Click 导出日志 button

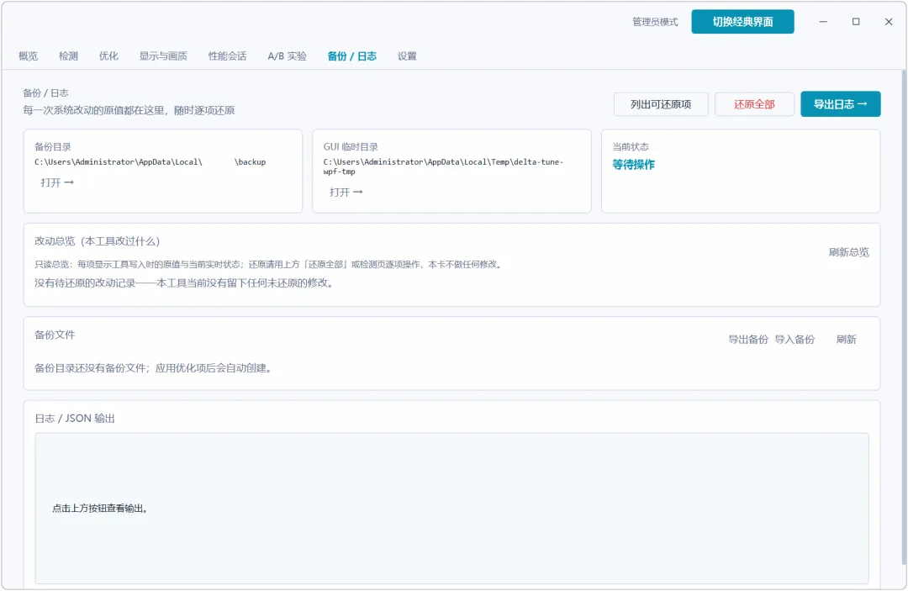[x=840, y=104]
